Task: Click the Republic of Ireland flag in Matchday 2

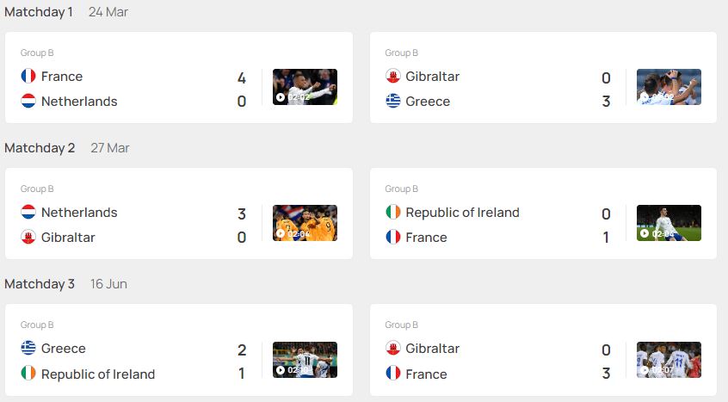Action: (392, 212)
